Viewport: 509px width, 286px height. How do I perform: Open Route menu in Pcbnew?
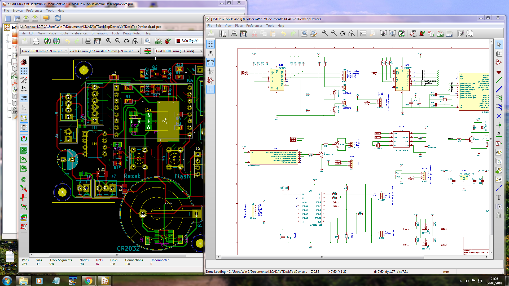(64, 33)
